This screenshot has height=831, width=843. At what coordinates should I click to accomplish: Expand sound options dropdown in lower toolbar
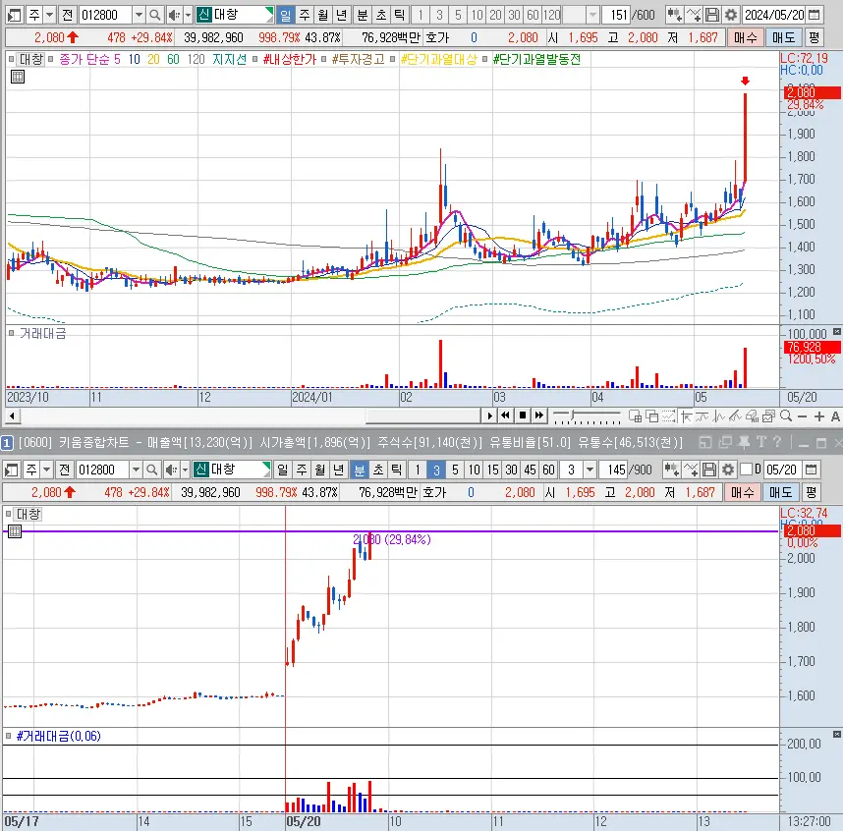pyautogui.click(x=185, y=470)
